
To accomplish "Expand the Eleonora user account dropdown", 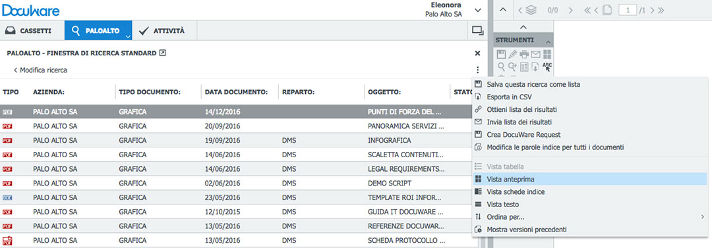I will point(477,10).
